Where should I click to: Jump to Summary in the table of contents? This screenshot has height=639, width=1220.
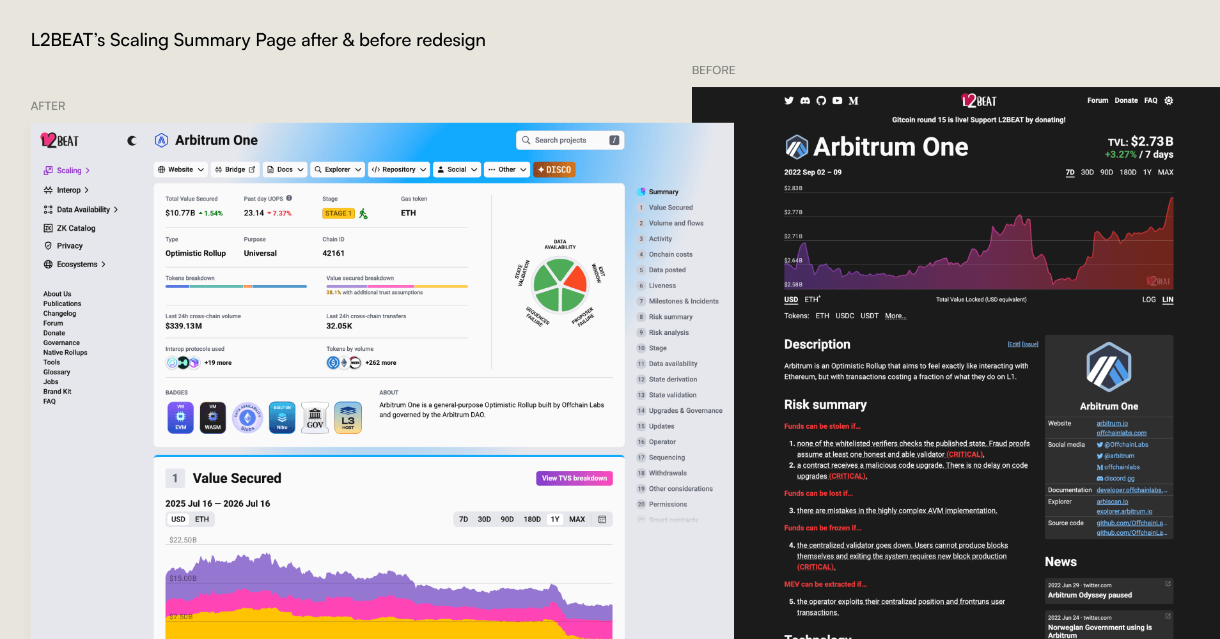[664, 192]
